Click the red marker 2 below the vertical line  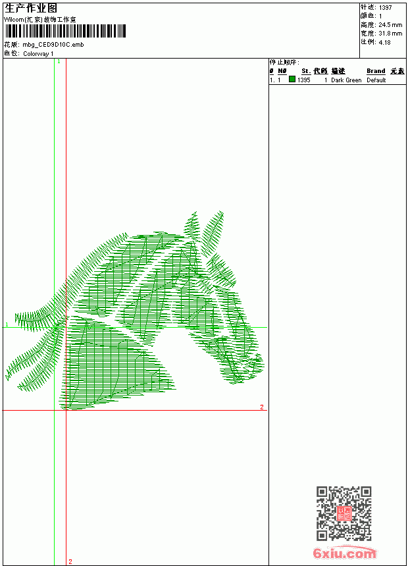(x=70, y=561)
